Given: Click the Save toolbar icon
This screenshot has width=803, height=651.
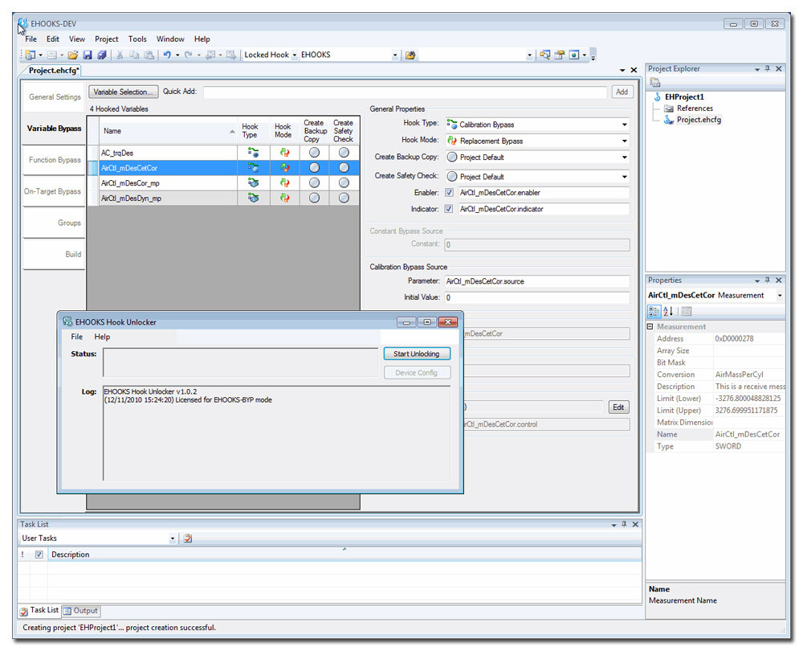Looking at the screenshot, I should 88,55.
